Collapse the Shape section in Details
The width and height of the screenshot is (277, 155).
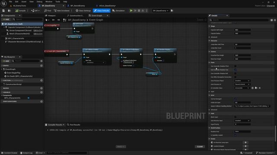pos(209,26)
